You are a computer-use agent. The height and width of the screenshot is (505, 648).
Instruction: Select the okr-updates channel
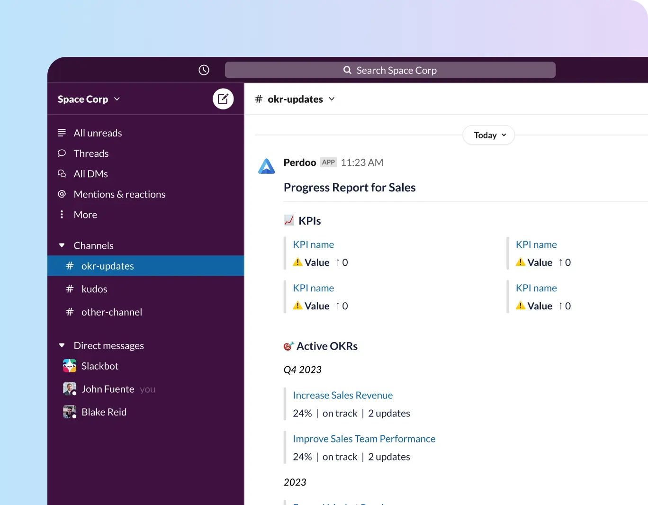click(145, 266)
